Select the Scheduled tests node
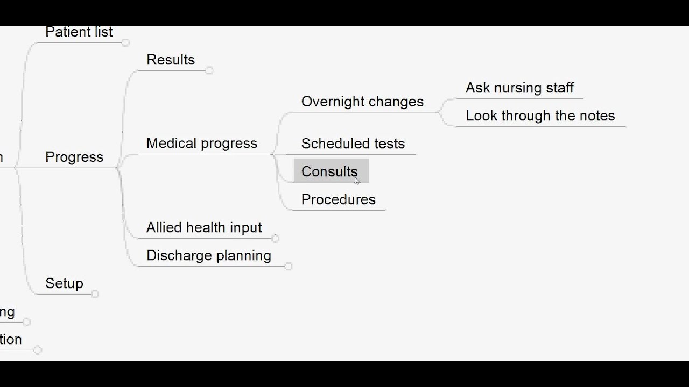 (353, 144)
